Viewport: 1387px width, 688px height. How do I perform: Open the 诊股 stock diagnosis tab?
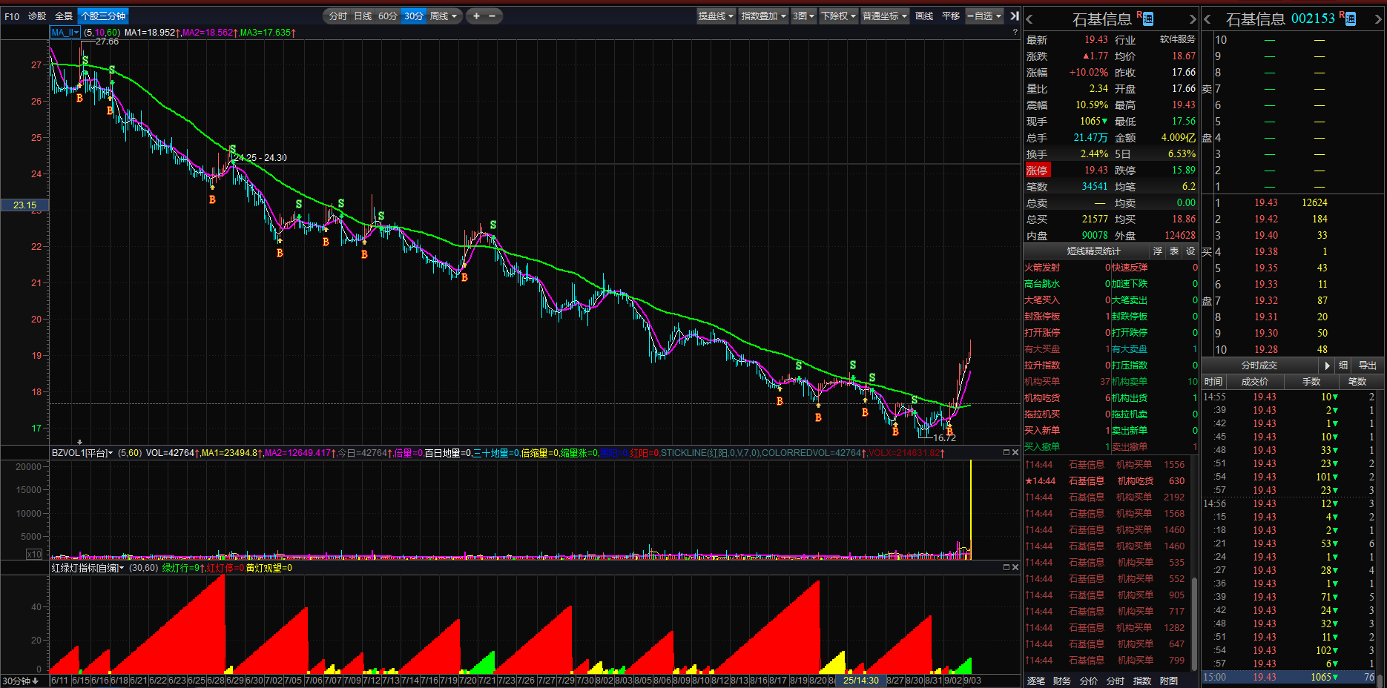(x=37, y=16)
